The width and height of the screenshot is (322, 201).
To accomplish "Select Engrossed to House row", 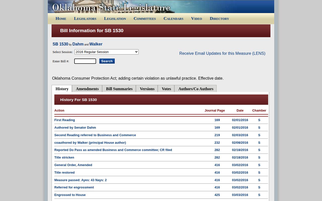I will (161, 195).
